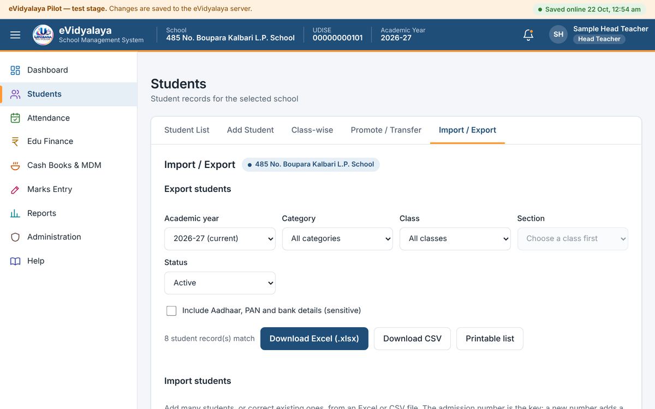Viewport: 655px width, 409px height.
Task: Click the Edu Finance rupee icon
Action: pyautogui.click(x=15, y=141)
